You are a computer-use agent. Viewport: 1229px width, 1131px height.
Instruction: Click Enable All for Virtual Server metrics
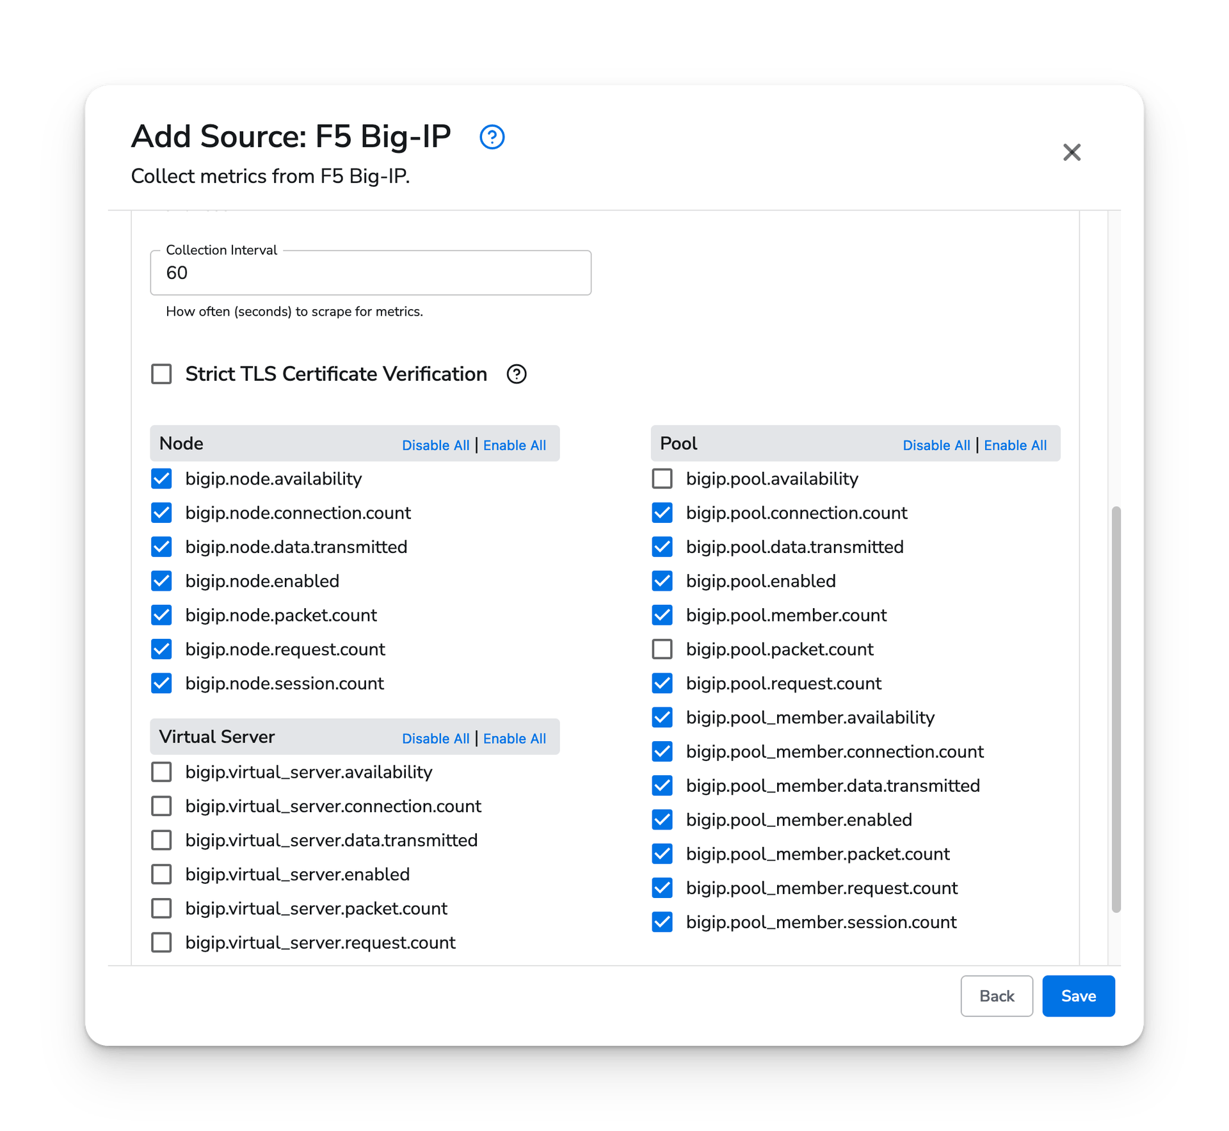[x=514, y=739]
